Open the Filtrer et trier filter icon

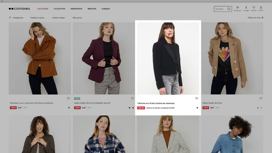coord(262,18)
